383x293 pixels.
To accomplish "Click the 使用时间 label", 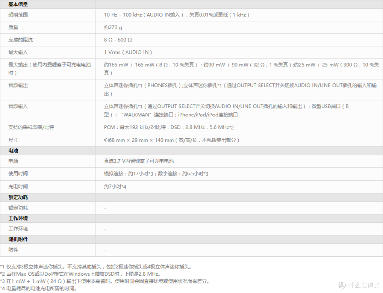I will (18, 174).
